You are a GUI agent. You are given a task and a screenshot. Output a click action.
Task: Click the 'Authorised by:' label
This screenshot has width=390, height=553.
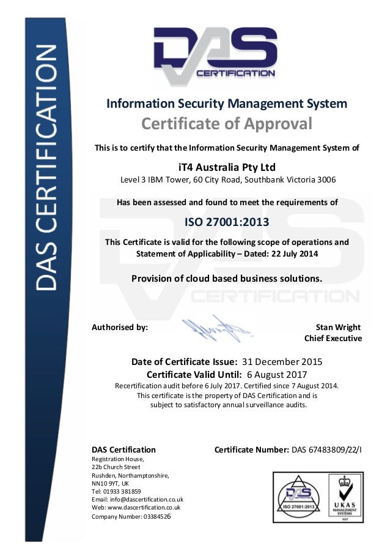click(120, 327)
